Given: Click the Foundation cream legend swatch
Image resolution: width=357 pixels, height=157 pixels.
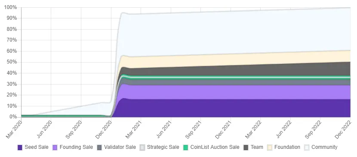Looking at the screenshot, I should click(270, 148).
